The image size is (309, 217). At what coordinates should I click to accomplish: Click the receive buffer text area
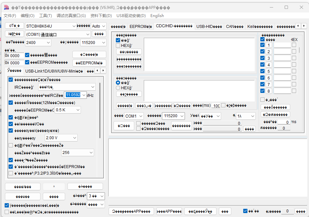pos(199,54)
